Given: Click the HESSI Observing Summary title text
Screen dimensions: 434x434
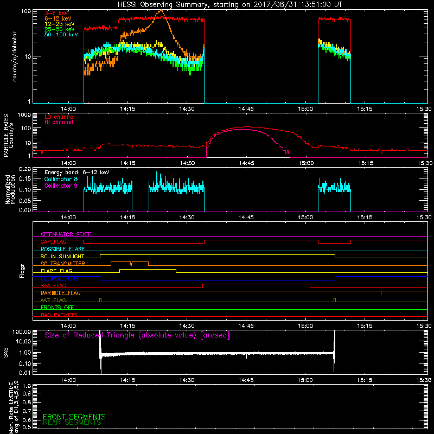Looking at the screenshot, I should 229,5.
